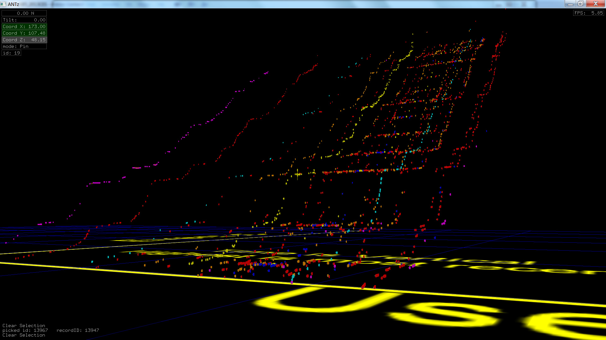Click the ANTz window title text
The image size is (606, 340).
14,4
